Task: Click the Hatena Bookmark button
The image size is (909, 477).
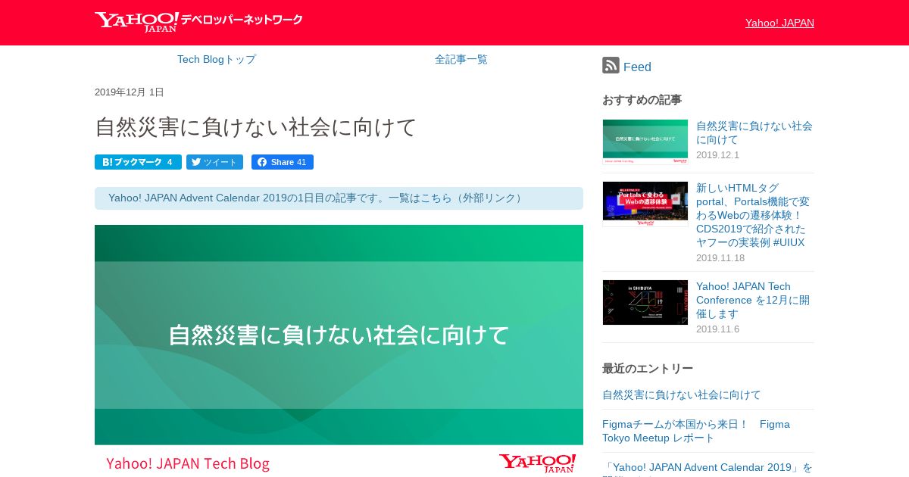Action: point(138,162)
